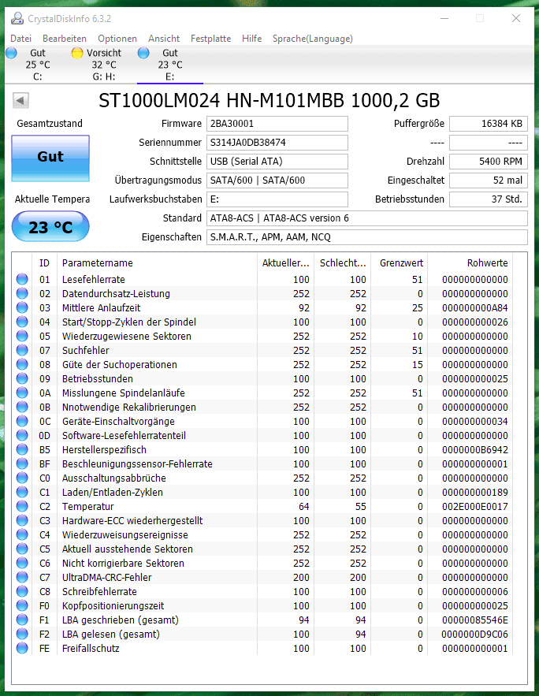The height and width of the screenshot is (696, 539).
Task: Click the status icon for Datendurchsatz-Leistung
Action: click(x=22, y=293)
